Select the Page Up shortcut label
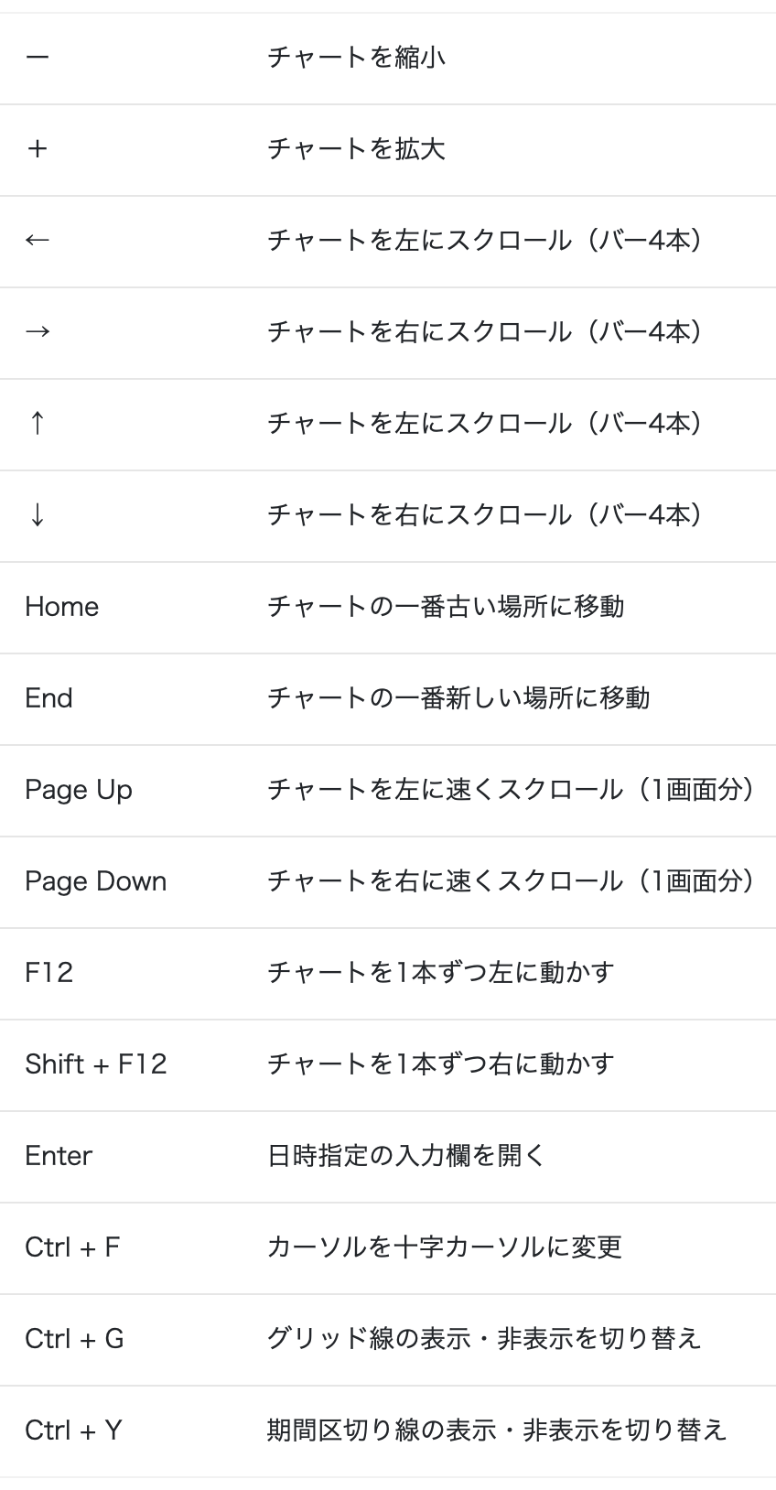This screenshot has width=776, height=1490. (x=79, y=790)
